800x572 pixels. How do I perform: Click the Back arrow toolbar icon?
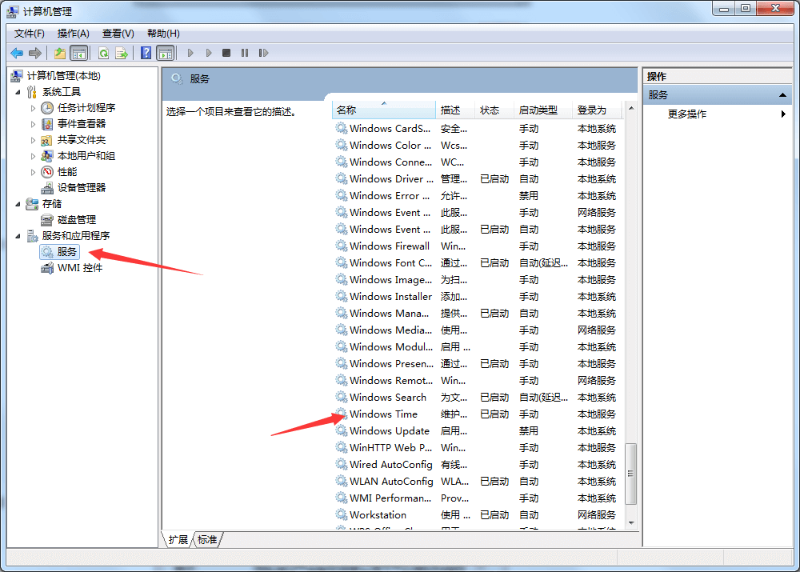point(17,53)
